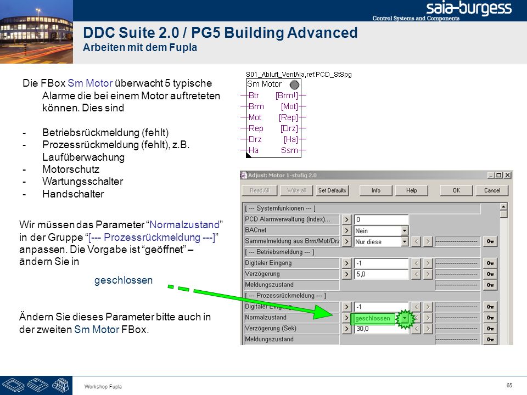Open the Sammelmeldung dropdown showing Nur diese
This screenshot has height=395, width=527.
coord(405,241)
